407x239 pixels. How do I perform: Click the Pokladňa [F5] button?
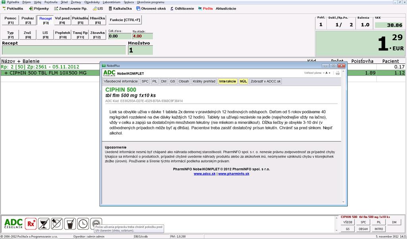[80, 20]
